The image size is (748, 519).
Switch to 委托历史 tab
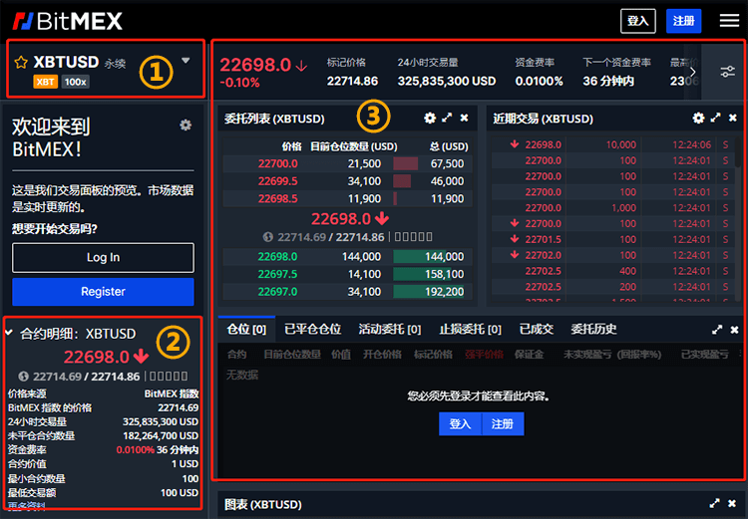(594, 330)
